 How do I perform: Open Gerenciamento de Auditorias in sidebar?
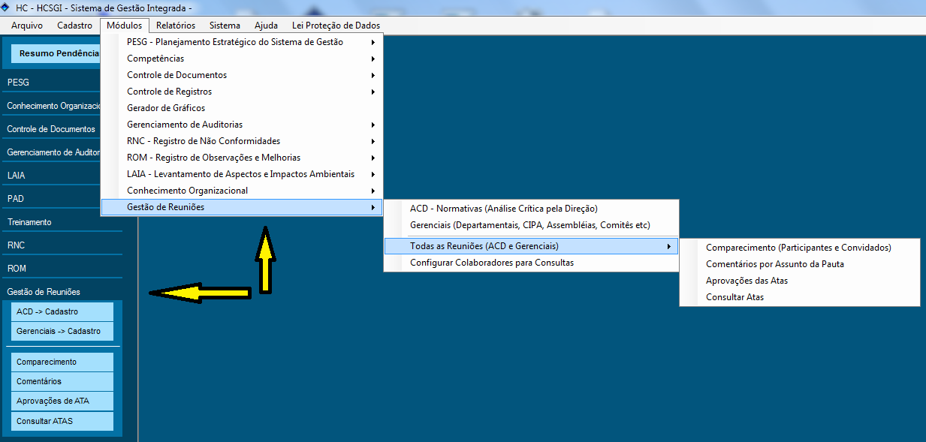tap(52, 152)
